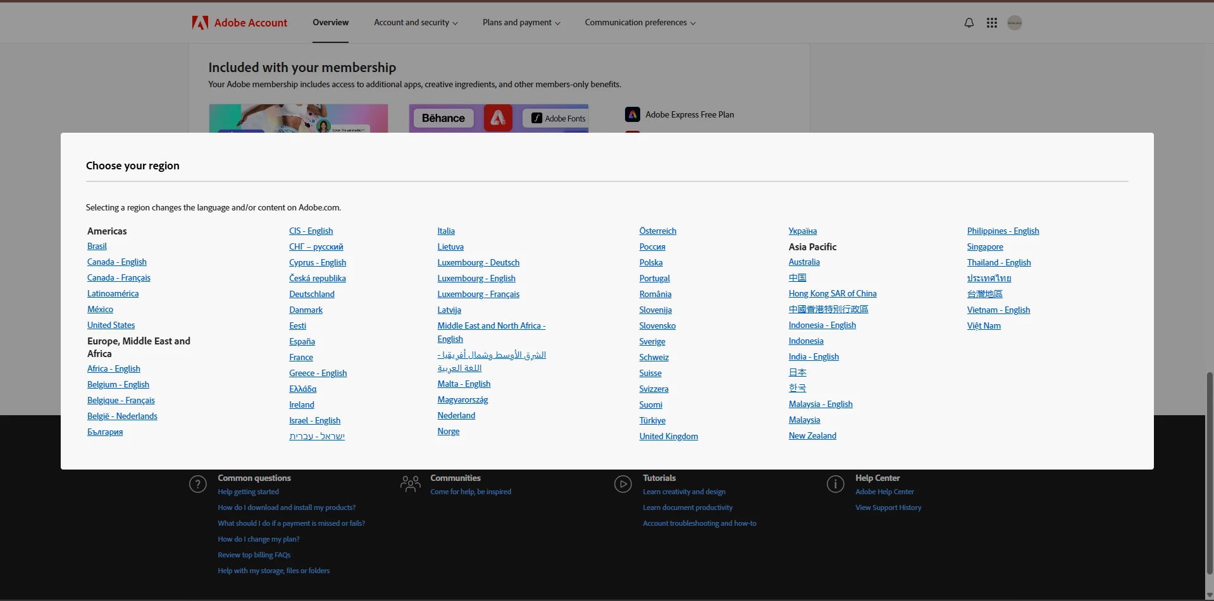Select the Brasil region
This screenshot has width=1214, height=601.
tap(97, 246)
